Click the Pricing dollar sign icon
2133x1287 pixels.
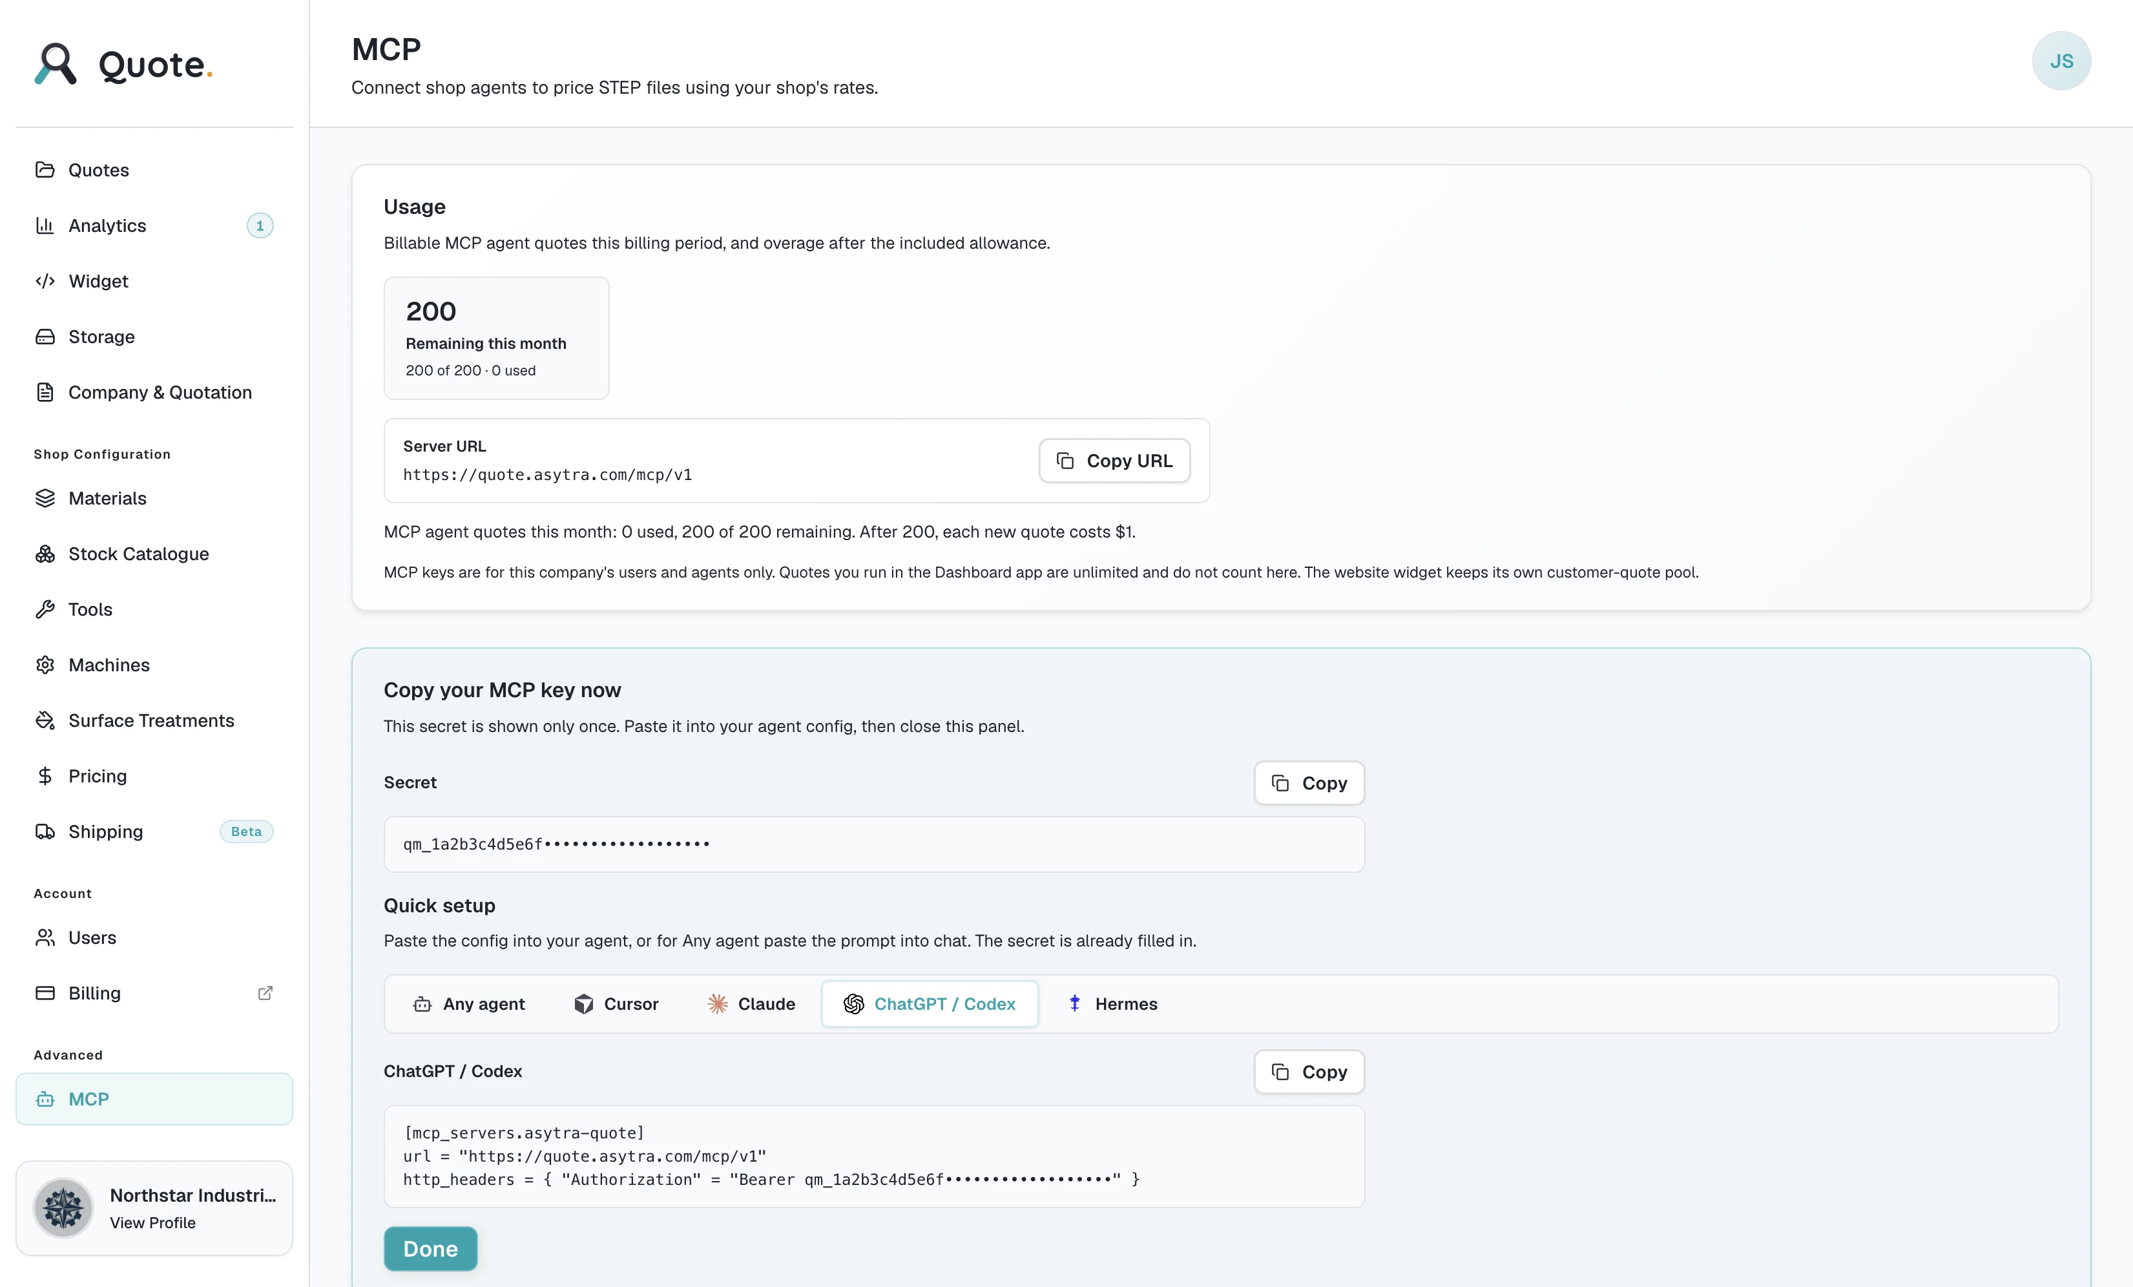click(x=45, y=775)
